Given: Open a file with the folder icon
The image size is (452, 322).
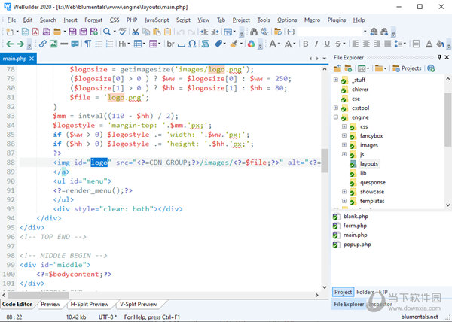Looking at the screenshot, I should click(x=57, y=32).
